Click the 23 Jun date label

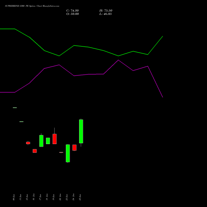pyautogui.click(x=67, y=197)
